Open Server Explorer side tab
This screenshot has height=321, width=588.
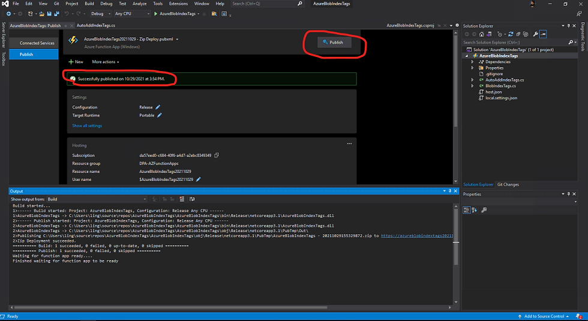[4, 35]
